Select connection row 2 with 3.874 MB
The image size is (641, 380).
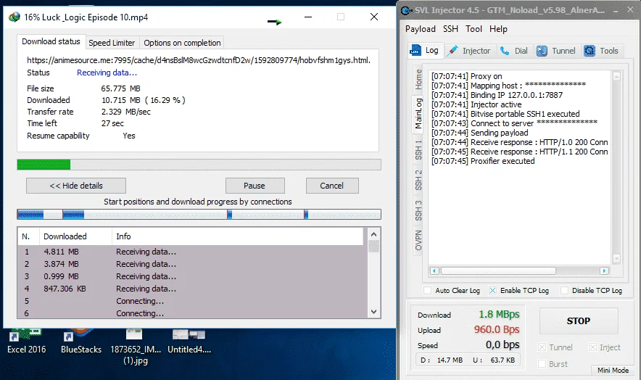click(192, 264)
